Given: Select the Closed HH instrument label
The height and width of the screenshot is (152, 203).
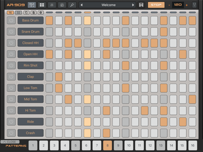Looking at the screenshot, I should tap(31, 43).
